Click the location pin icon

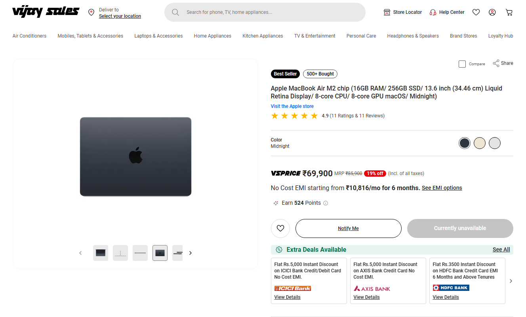(x=91, y=13)
